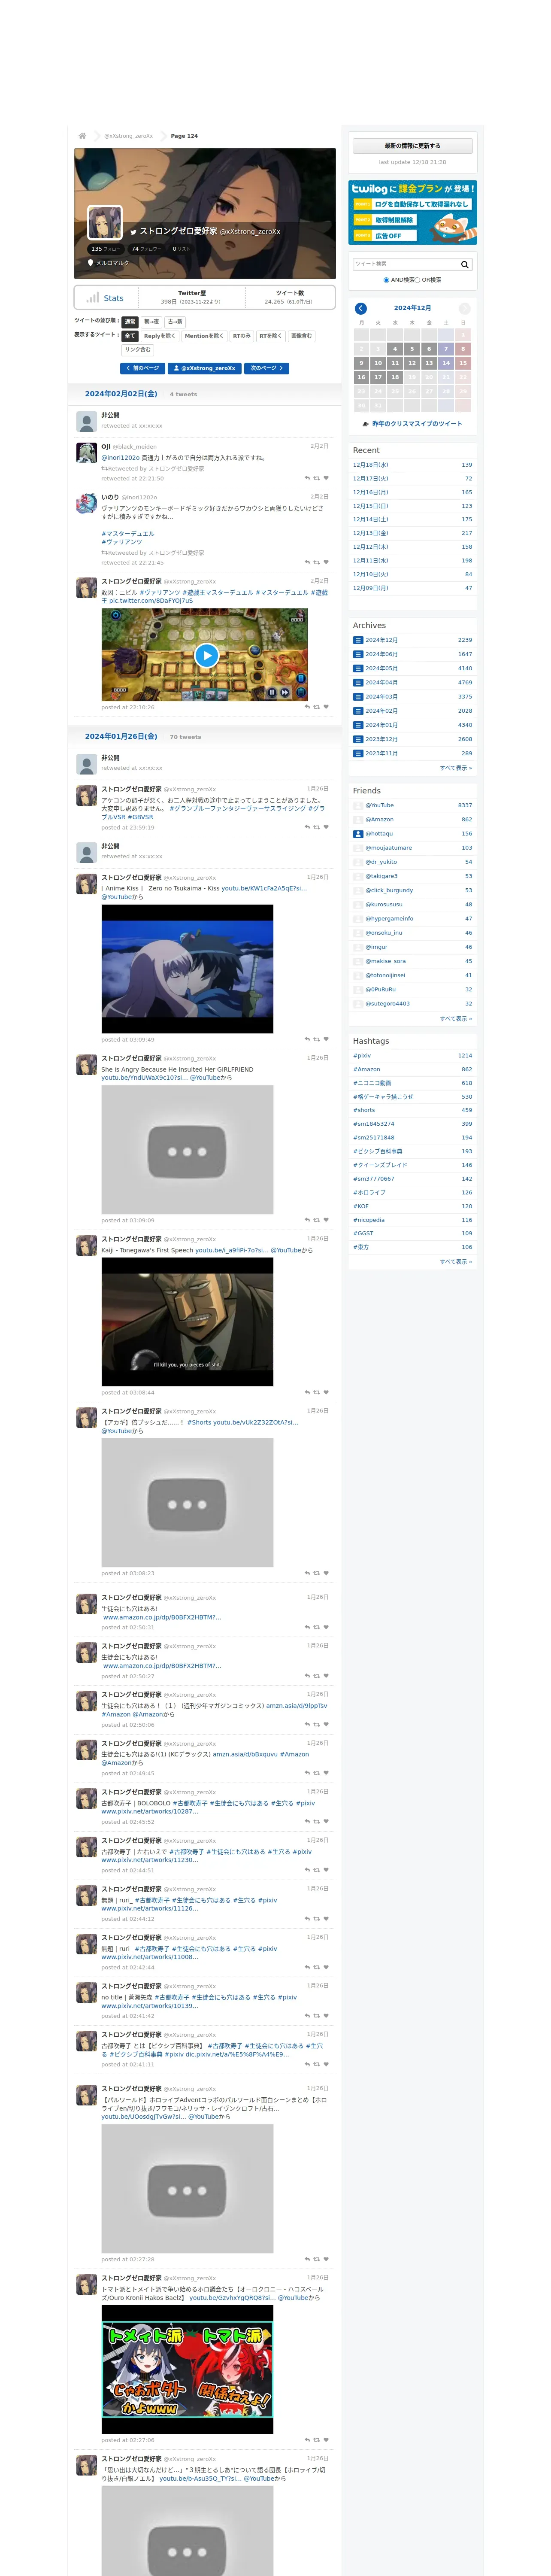The width and height of the screenshot is (551, 2576).
Task: Expand all Archives with すべて表示
Action: [x=456, y=768]
